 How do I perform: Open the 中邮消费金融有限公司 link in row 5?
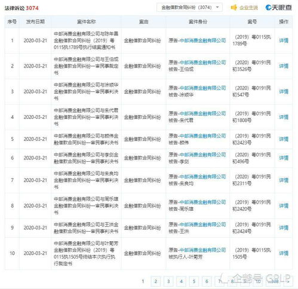click(x=202, y=136)
